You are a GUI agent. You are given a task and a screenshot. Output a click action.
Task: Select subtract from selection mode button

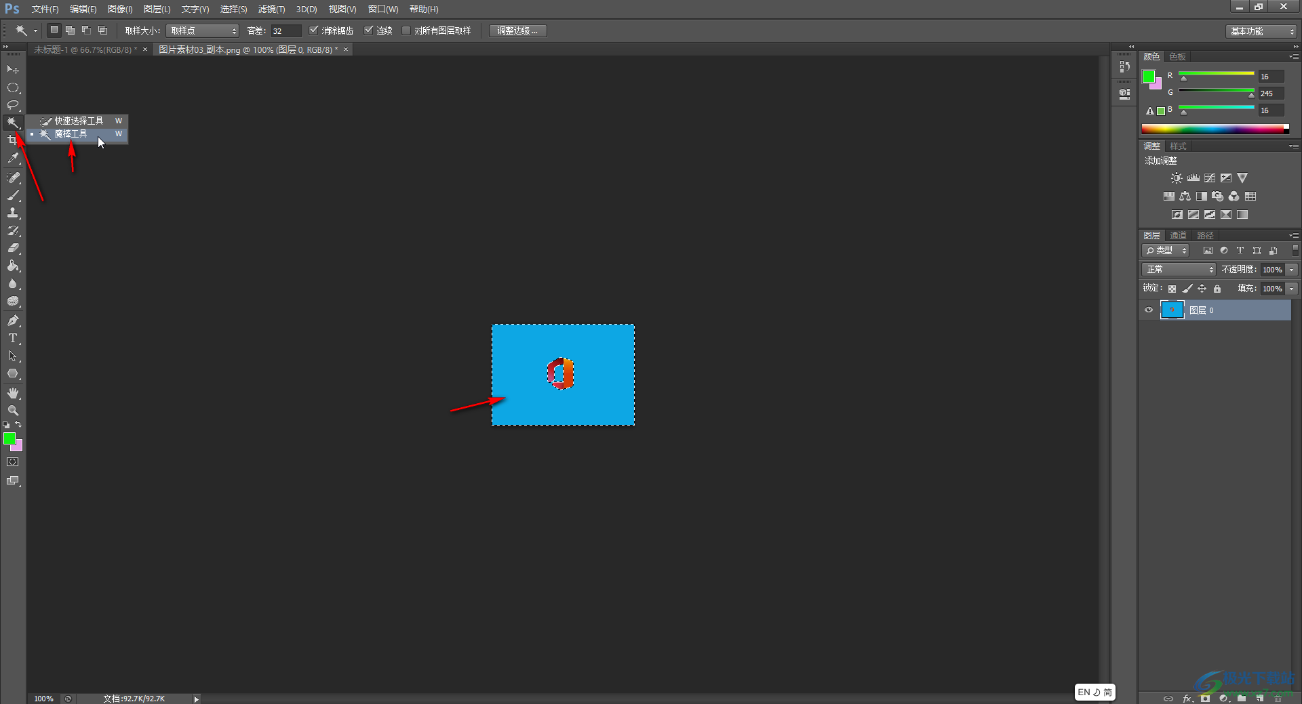86,30
